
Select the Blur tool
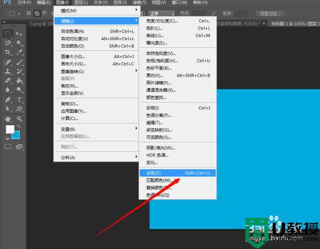[8, 89]
